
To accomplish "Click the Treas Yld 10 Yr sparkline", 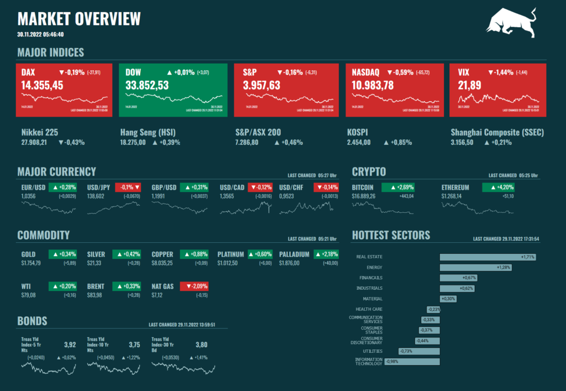I will (x=113, y=368).
